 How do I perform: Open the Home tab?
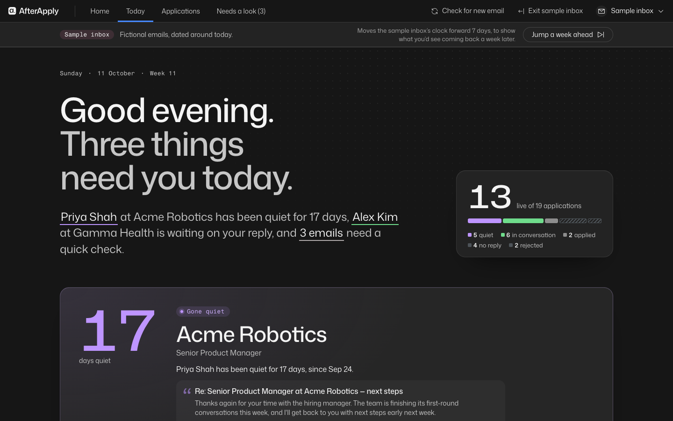point(100,11)
